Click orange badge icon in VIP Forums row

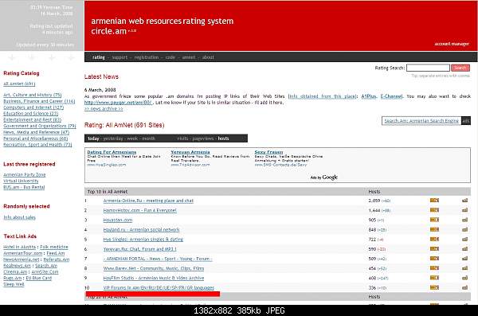pos(434,287)
